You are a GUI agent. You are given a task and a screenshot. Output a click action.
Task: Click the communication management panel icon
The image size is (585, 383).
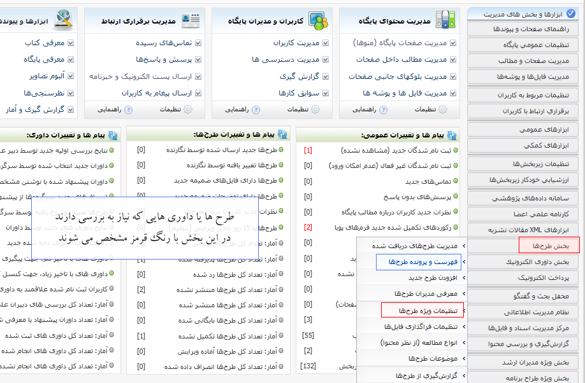pos(191,20)
